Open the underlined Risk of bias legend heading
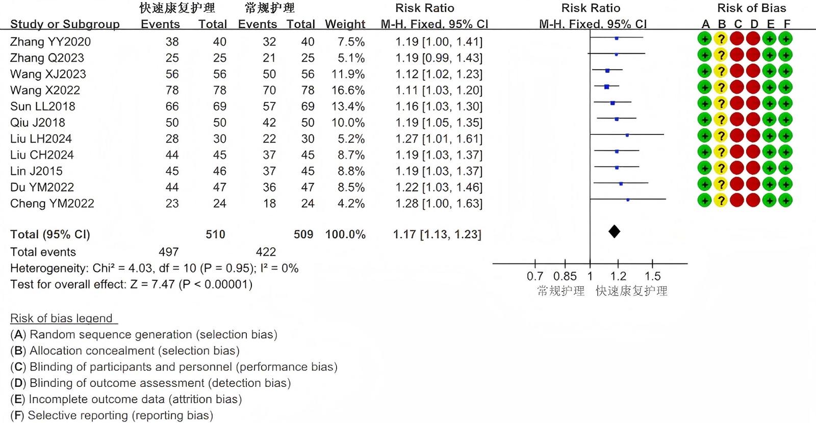 pos(61,319)
